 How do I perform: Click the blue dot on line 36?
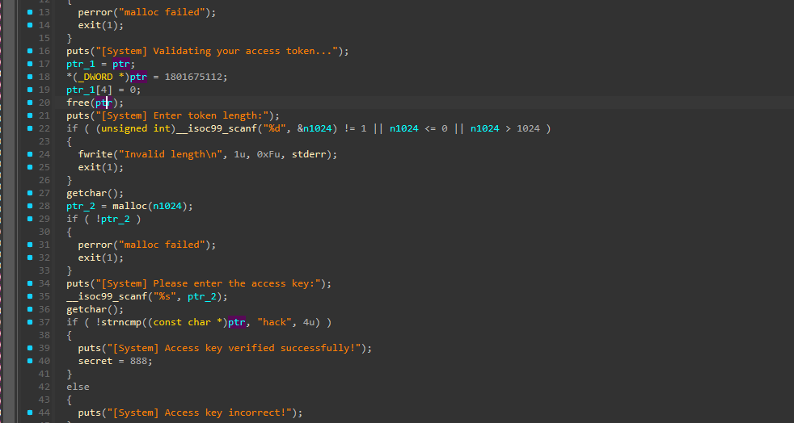(x=31, y=309)
